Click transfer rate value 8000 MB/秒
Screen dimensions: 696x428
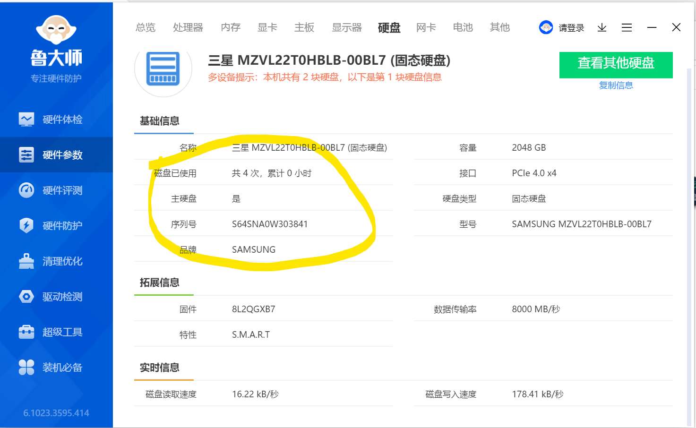536,309
